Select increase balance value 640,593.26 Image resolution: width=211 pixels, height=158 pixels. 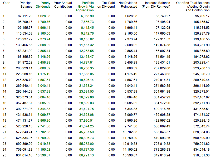[x=162, y=138]
